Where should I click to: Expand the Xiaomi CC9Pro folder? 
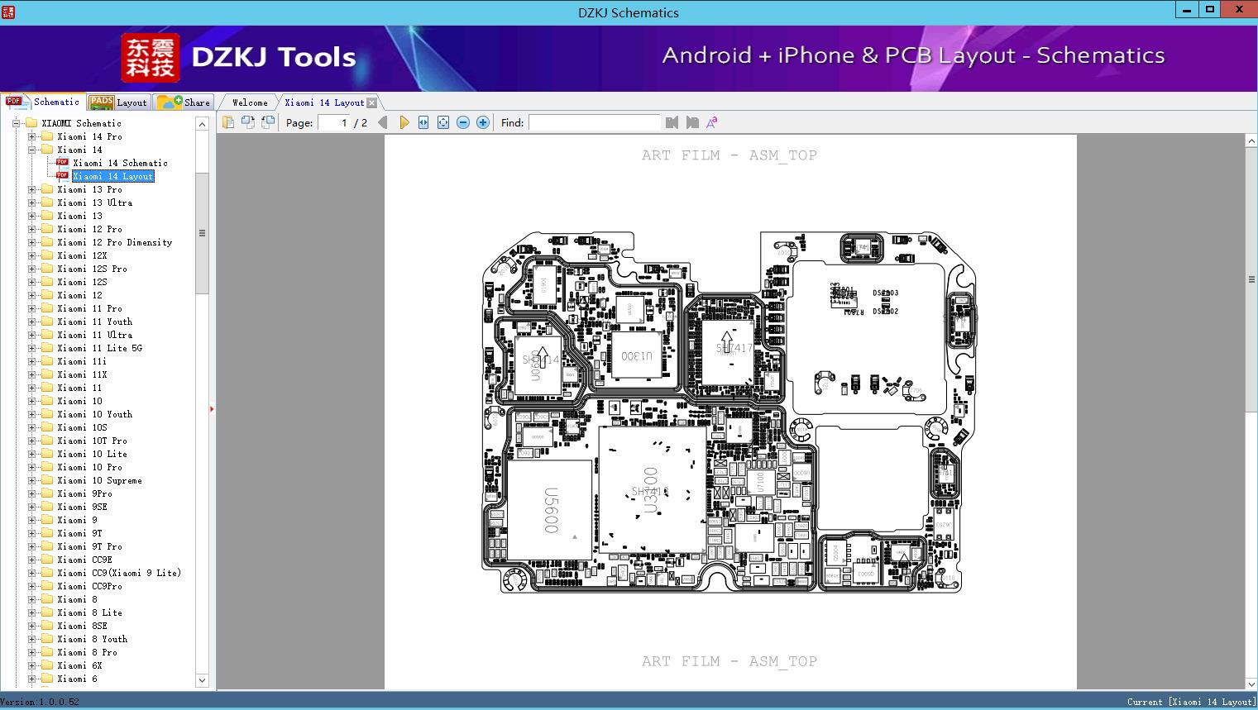(x=31, y=586)
